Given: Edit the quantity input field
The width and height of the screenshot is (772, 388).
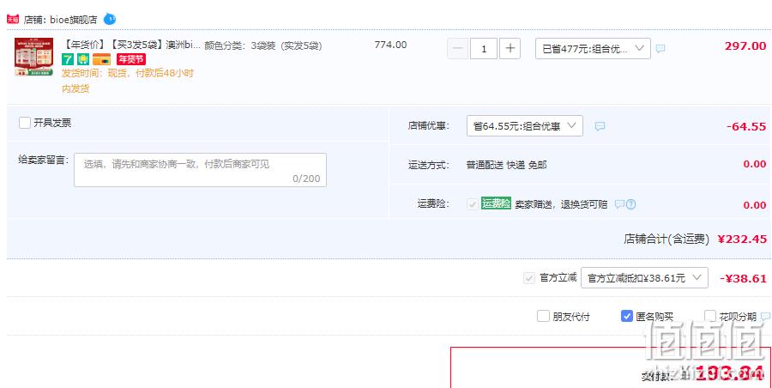Looking at the screenshot, I should click(x=484, y=48).
